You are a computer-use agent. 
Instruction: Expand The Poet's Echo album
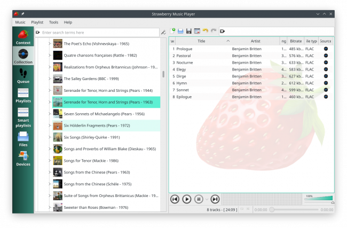[50, 44]
